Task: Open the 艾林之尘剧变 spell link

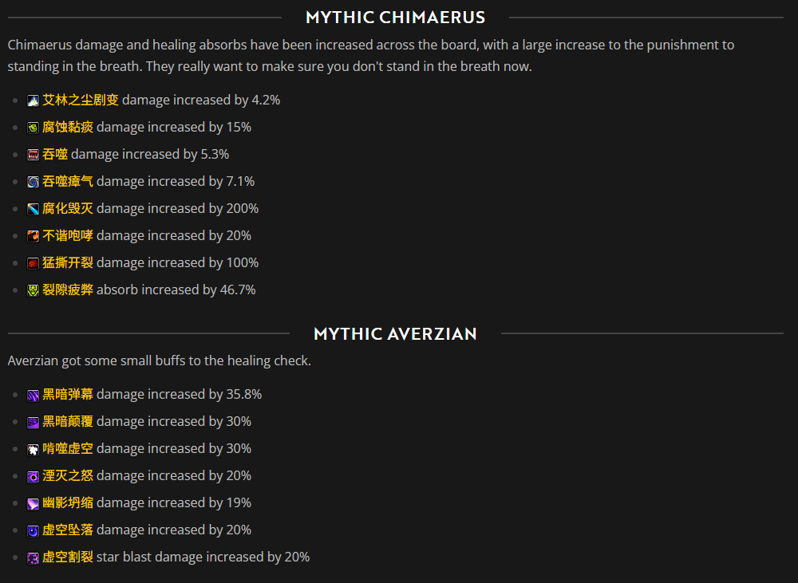Action: (x=81, y=100)
